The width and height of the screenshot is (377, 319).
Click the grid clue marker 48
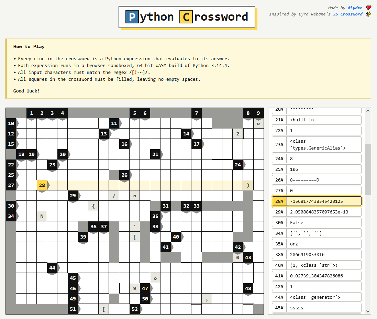(x=248, y=288)
